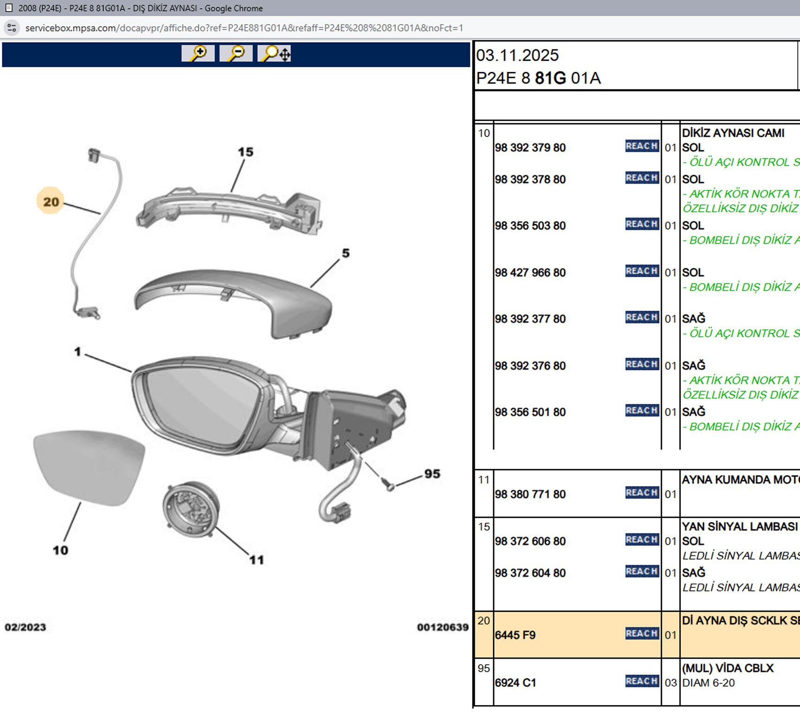This screenshot has width=800, height=712.
Task: Click REACH badge for part 6924 C1
Action: (641, 681)
